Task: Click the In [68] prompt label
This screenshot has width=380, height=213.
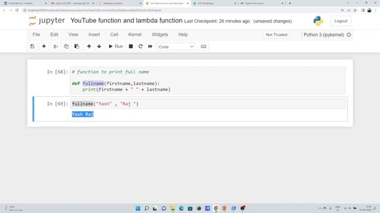Action: click(58, 72)
